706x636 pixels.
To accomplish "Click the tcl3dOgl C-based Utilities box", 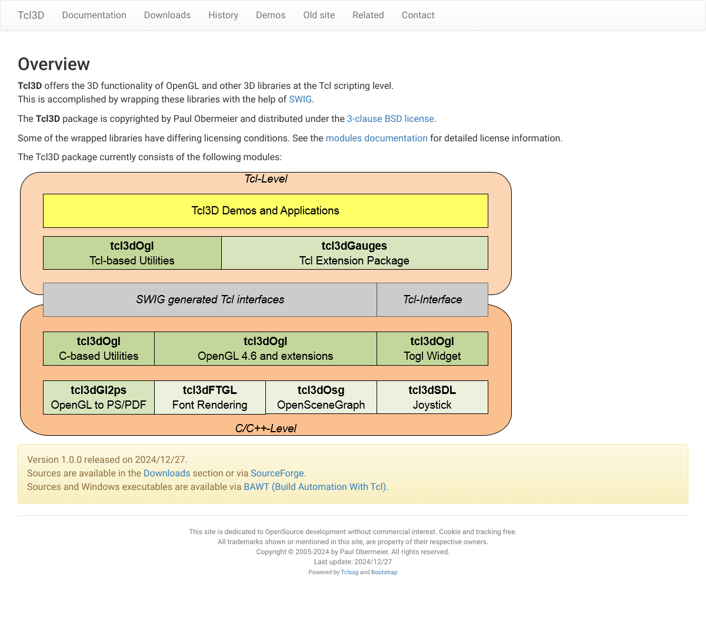I will pyautogui.click(x=99, y=349).
